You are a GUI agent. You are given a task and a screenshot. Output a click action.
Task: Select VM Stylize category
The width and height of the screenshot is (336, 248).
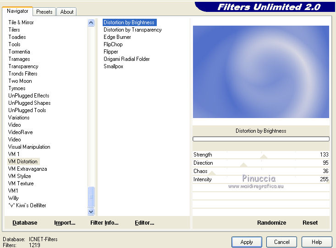click(x=20, y=176)
